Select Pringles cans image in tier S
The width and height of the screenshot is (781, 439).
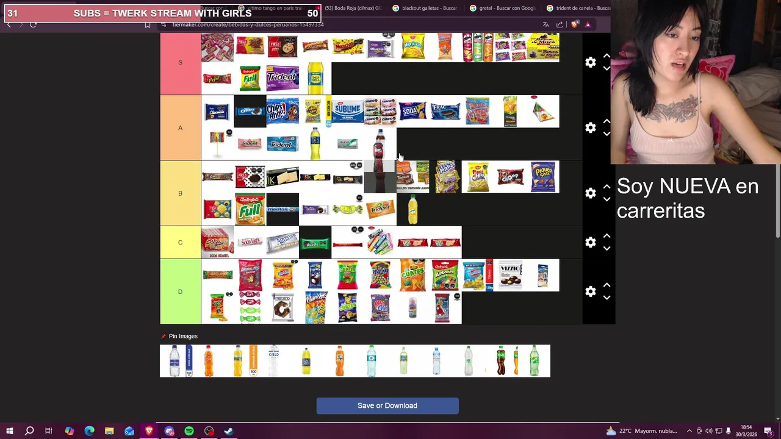tap(478, 46)
